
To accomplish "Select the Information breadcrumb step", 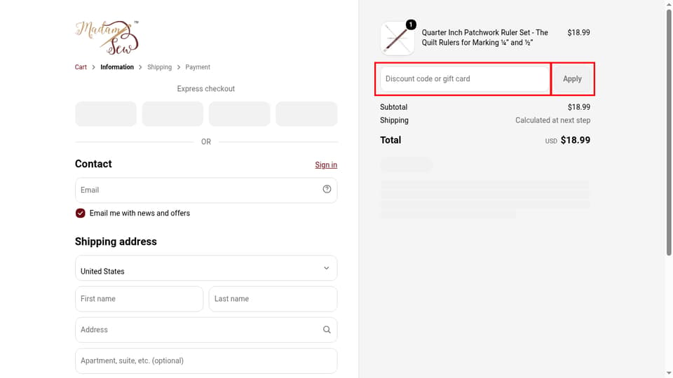I will (117, 67).
